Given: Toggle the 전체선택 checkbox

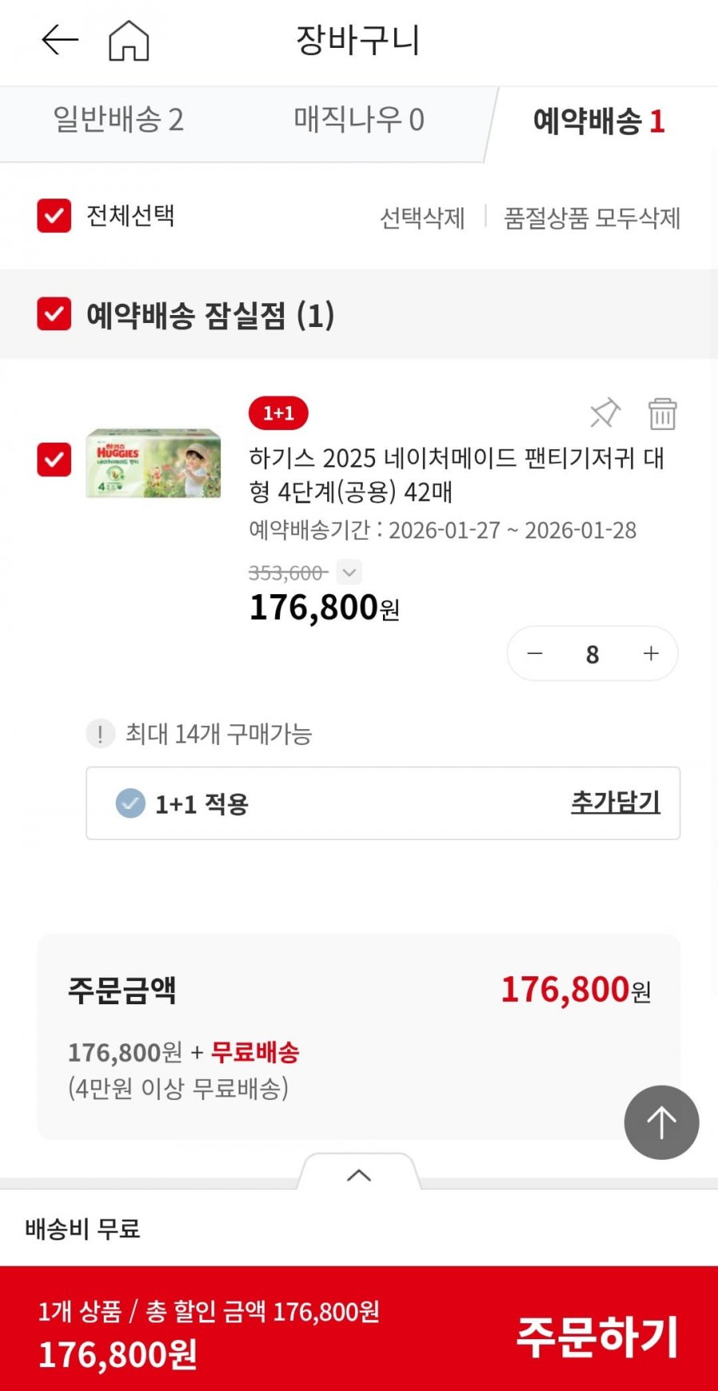Looking at the screenshot, I should click(x=54, y=216).
